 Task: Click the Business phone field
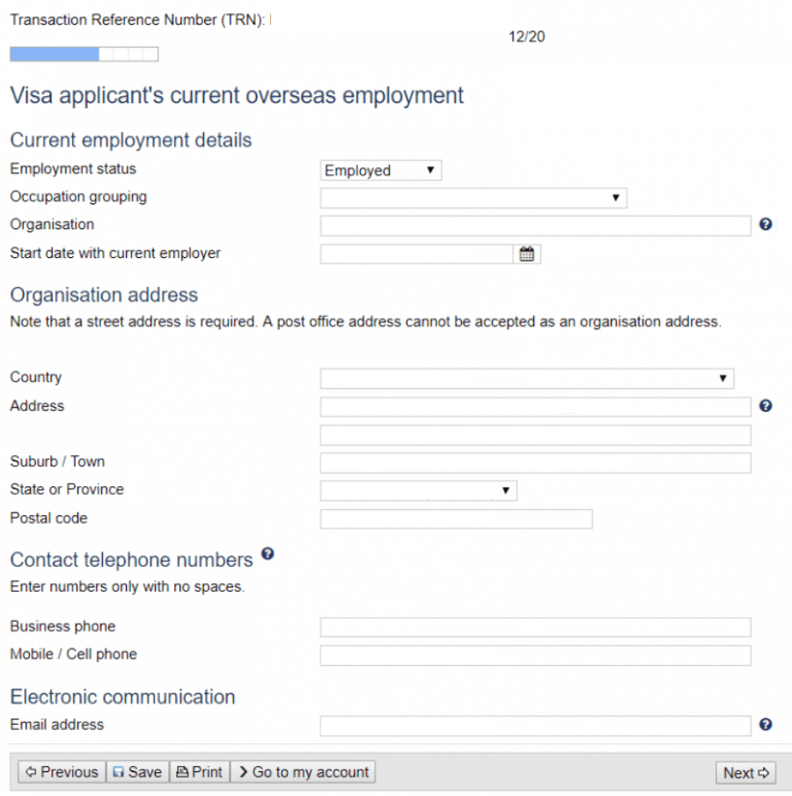[535, 627]
